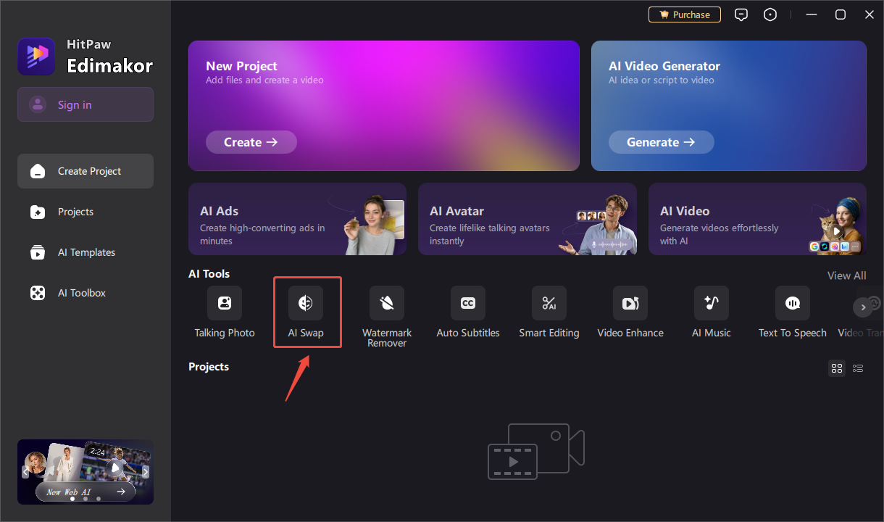Image resolution: width=884 pixels, height=522 pixels.
Task: Click the Purchase button
Action: (684, 14)
